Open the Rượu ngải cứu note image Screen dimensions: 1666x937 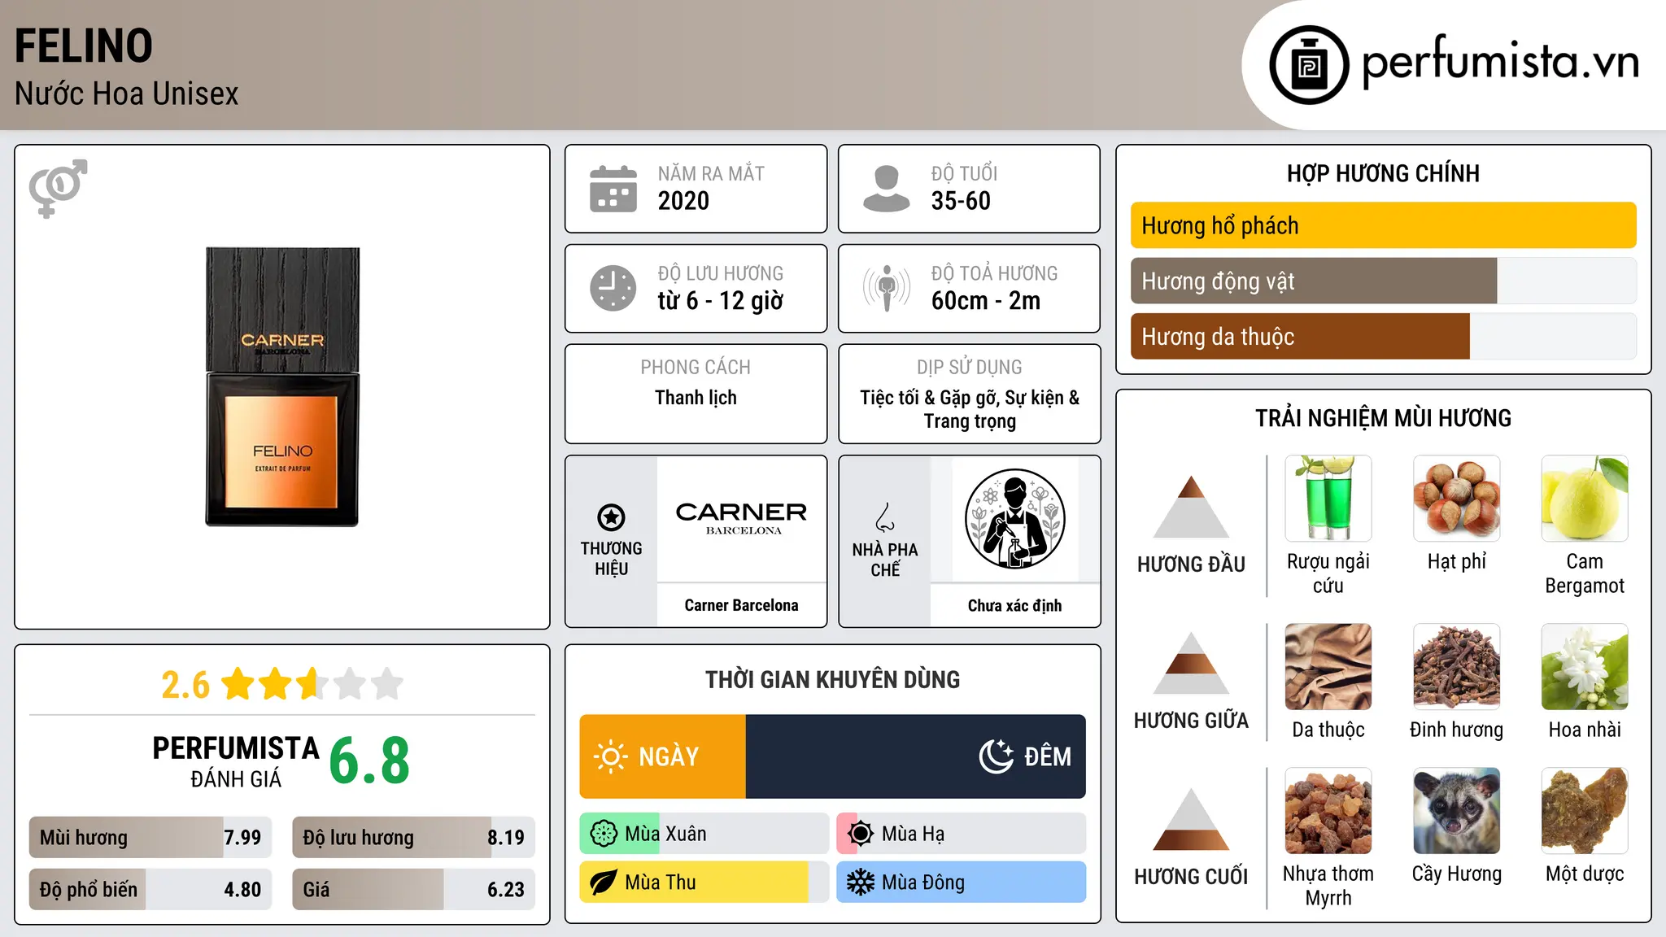(1328, 499)
